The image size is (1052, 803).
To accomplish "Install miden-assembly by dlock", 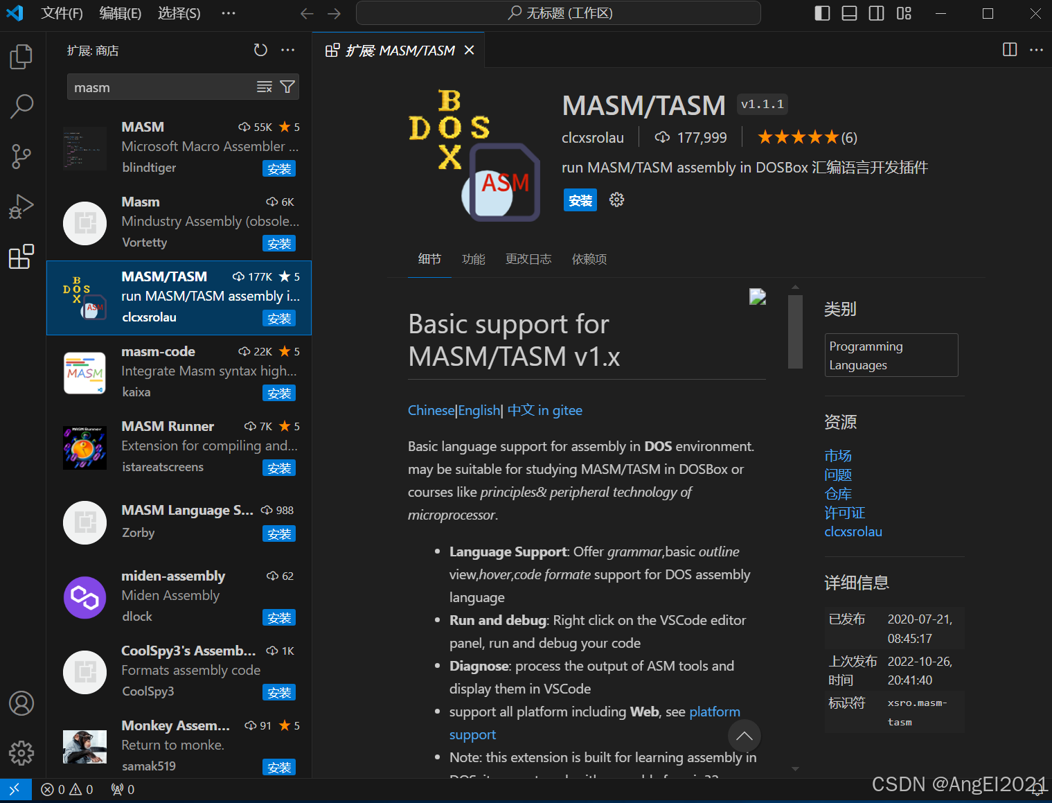I will [x=279, y=618].
